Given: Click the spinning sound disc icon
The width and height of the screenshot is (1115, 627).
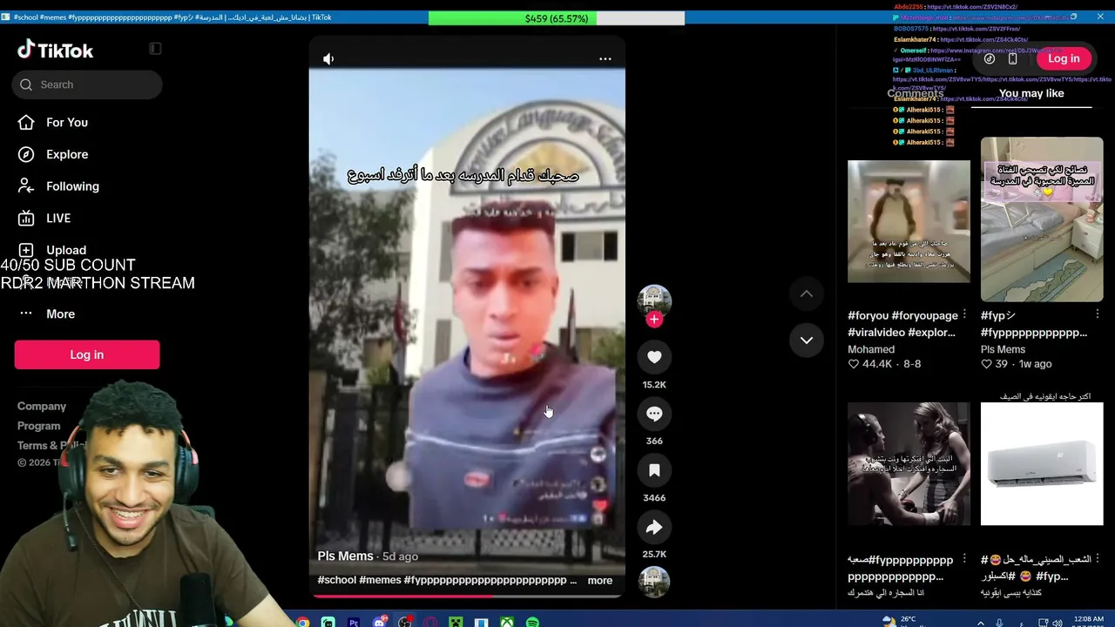Looking at the screenshot, I should (x=654, y=582).
